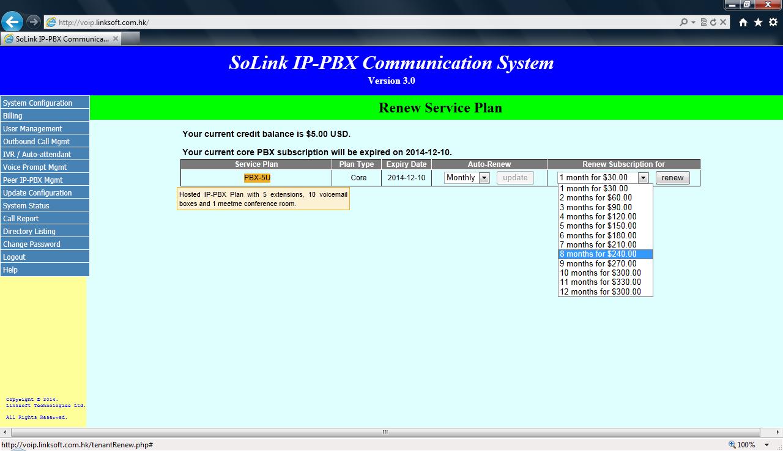
Task: Select the SoLink IP-PBX Communica... tab
Action: coord(61,38)
